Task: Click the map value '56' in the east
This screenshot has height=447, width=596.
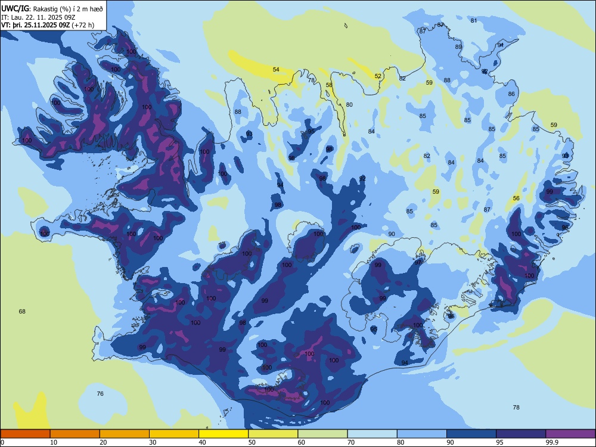Action: pos(516,198)
